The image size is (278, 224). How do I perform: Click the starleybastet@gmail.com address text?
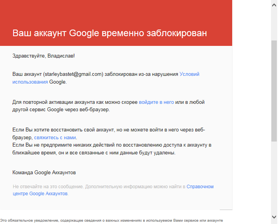73,74
